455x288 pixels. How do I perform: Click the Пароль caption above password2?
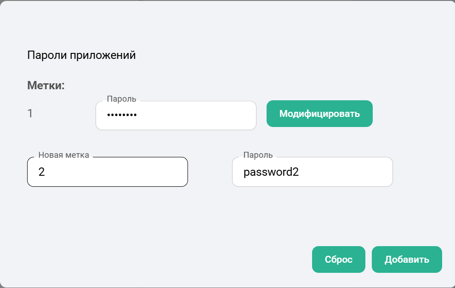[258, 155]
